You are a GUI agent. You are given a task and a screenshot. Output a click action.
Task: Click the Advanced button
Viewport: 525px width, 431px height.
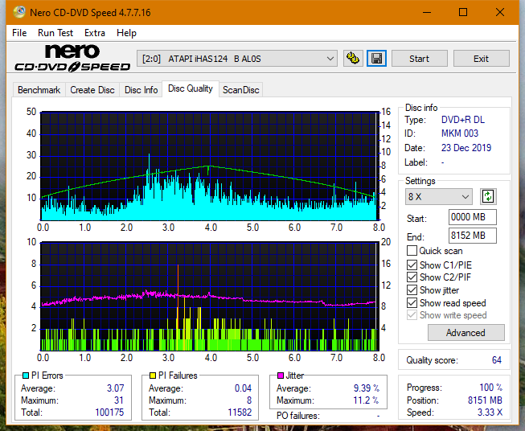point(466,333)
